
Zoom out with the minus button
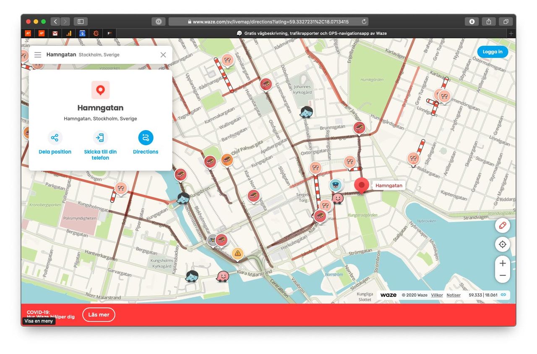coord(502,276)
